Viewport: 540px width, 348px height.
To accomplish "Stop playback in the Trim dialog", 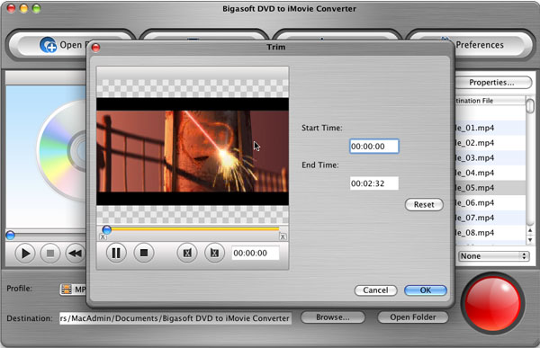I will click(144, 253).
